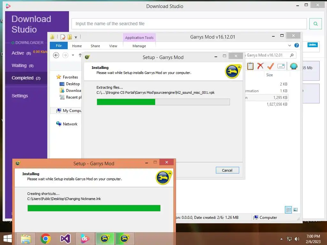Open the Windows Start button
The height and width of the screenshot is (245, 327).
[x=8, y=239]
